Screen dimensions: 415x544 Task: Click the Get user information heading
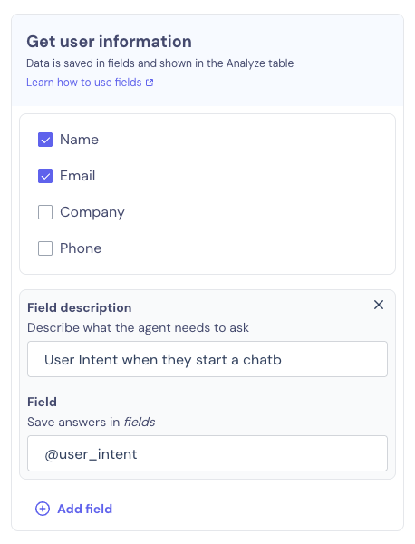[110, 42]
